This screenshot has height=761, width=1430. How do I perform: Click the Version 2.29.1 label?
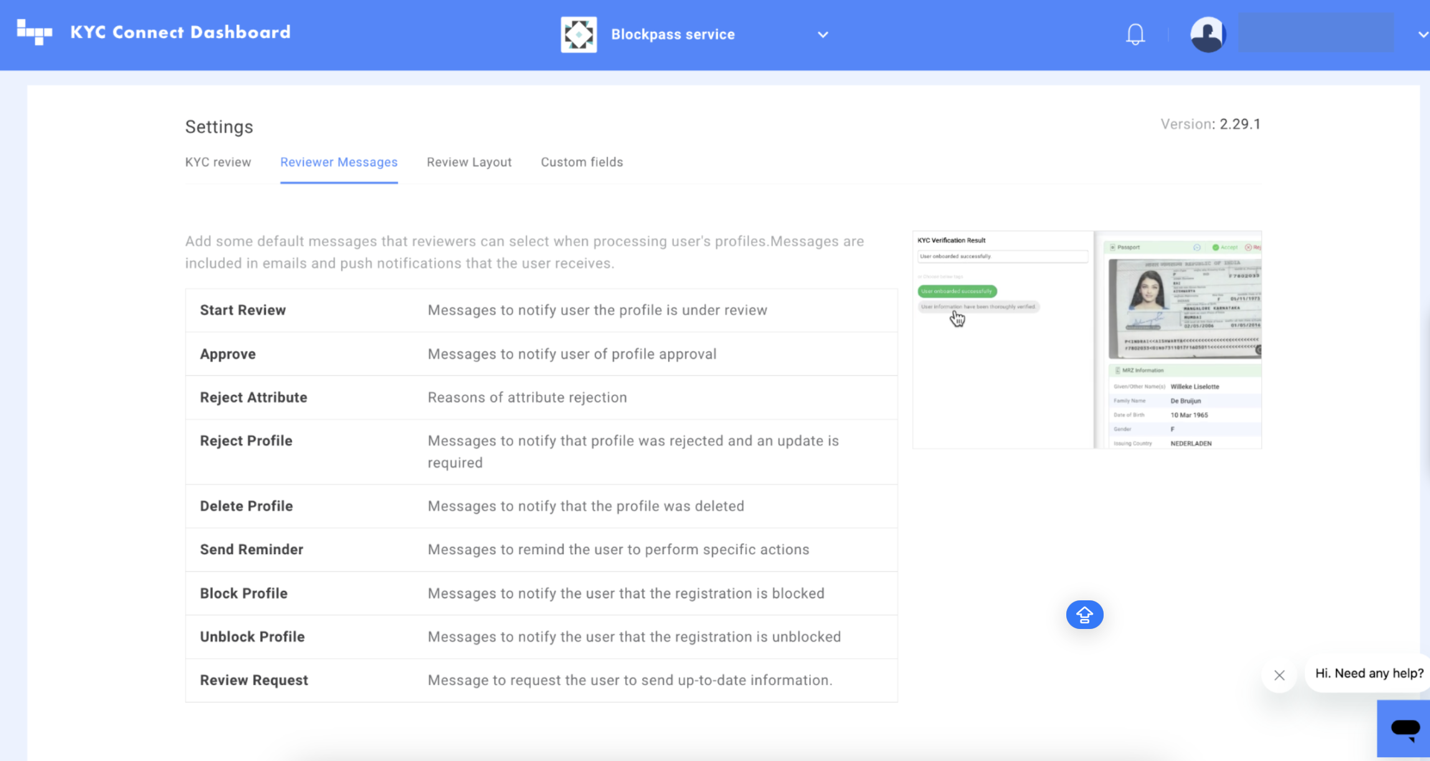1210,124
